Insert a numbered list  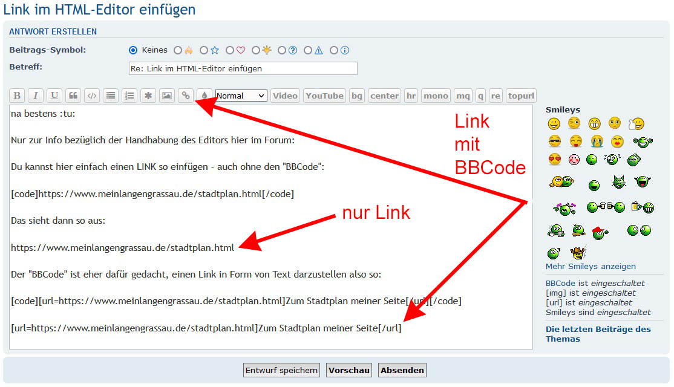(129, 96)
